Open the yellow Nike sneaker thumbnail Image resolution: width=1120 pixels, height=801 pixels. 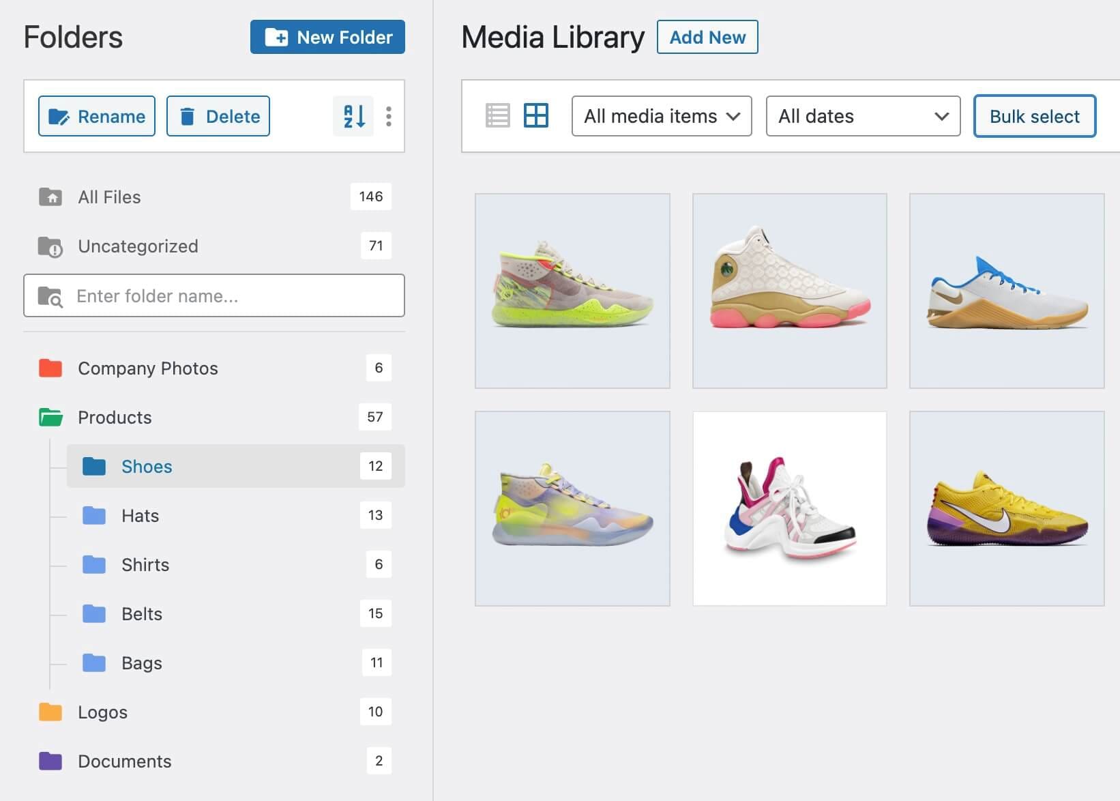point(1005,508)
